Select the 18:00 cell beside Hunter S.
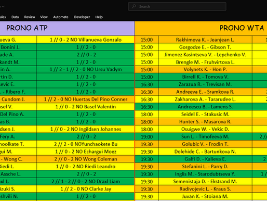The height and width of the screenshot is (201, 267). coord(146,122)
